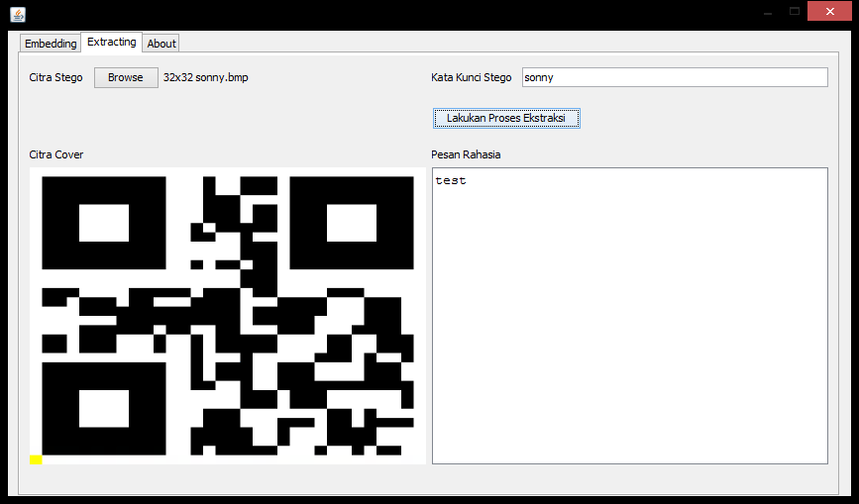Click the Java application icon in title bar

pos(17,14)
